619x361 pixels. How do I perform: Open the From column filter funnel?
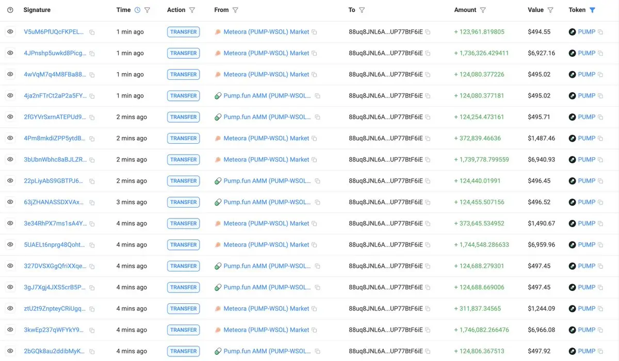(236, 10)
